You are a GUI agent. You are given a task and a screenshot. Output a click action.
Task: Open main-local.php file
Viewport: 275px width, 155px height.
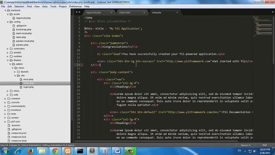pyautogui.click(x=24, y=34)
